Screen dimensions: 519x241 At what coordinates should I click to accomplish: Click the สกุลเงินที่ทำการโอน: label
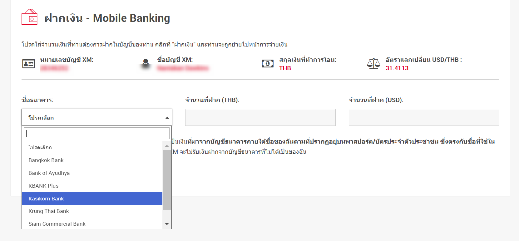308,60
